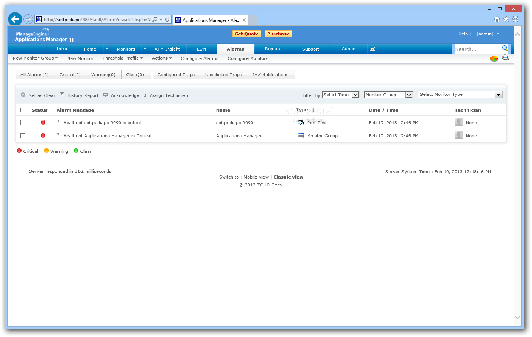
Task: Click the ManageEngine Applications Manager logo
Action: click(x=44, y=35)
